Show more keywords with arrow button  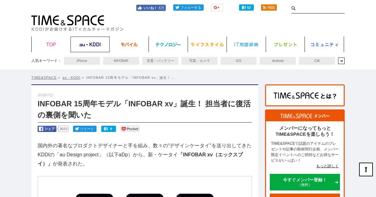[x=341, y=61]
